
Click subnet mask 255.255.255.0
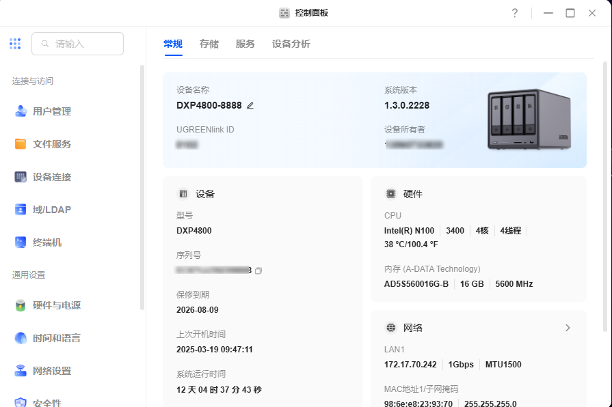tap(490, 404)
